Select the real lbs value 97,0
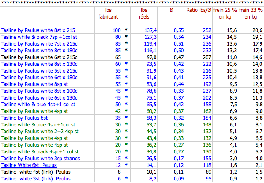Image resolution: width=264 pixels, height=183 pixels. [151, 57]
